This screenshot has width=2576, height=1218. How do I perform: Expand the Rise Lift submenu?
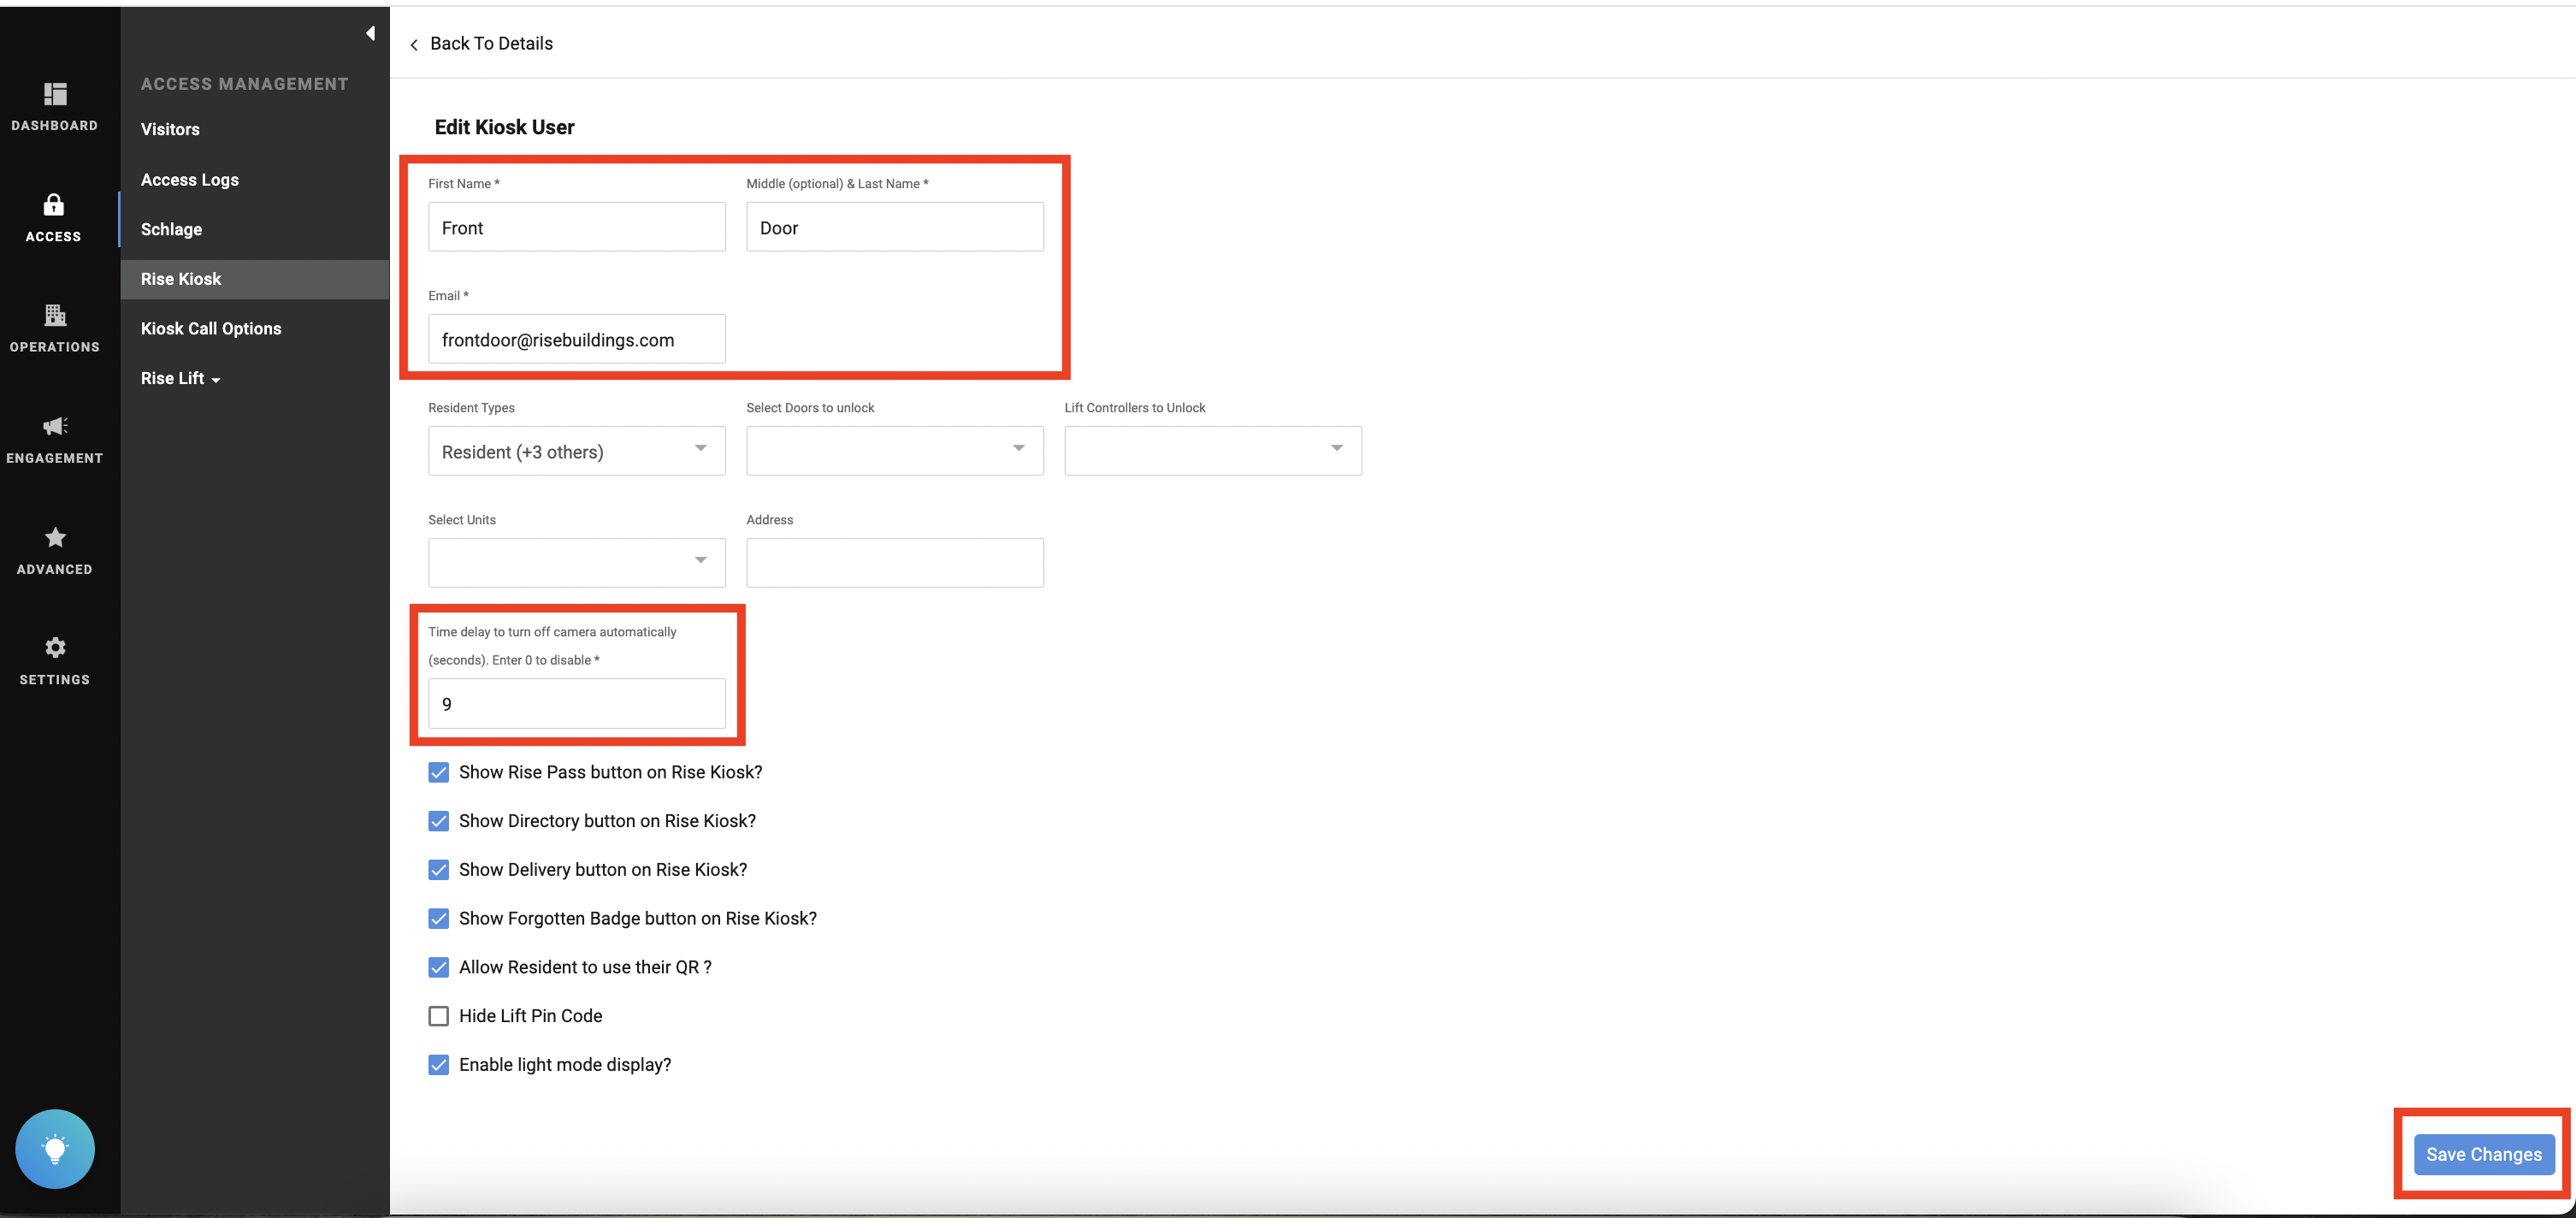(x=180, y=379)
